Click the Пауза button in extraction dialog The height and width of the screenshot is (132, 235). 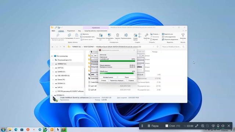click(127, 77)
